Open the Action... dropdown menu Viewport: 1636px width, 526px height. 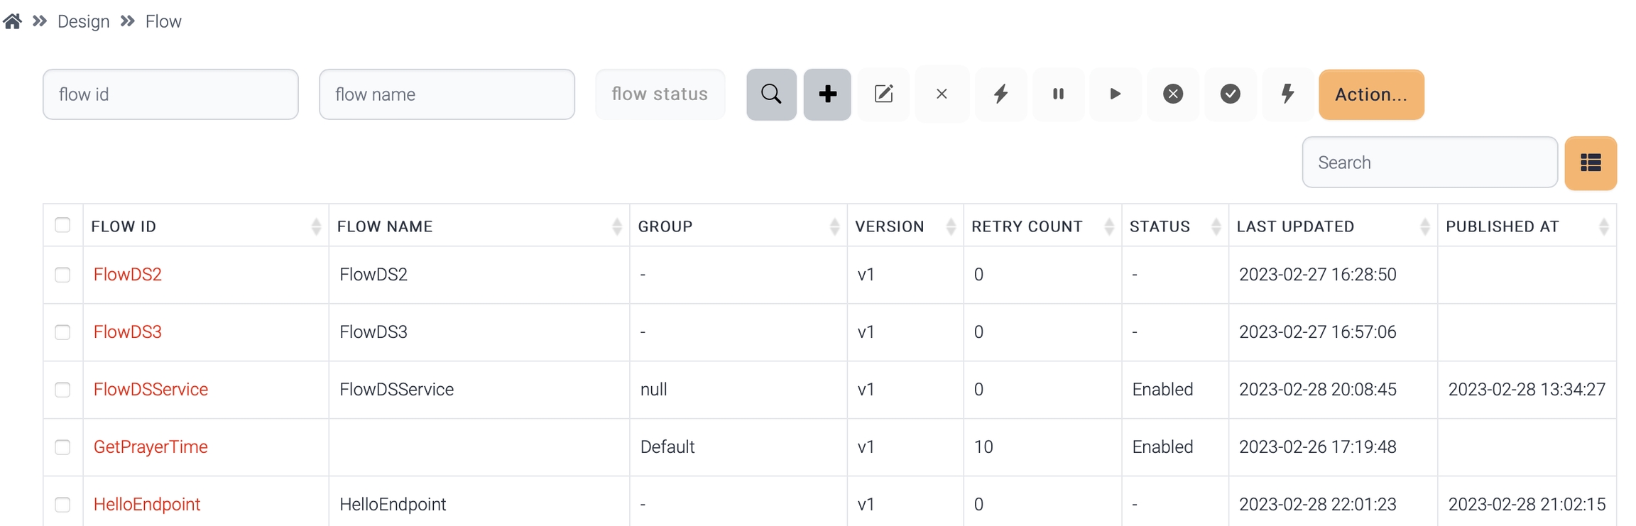1370,94
